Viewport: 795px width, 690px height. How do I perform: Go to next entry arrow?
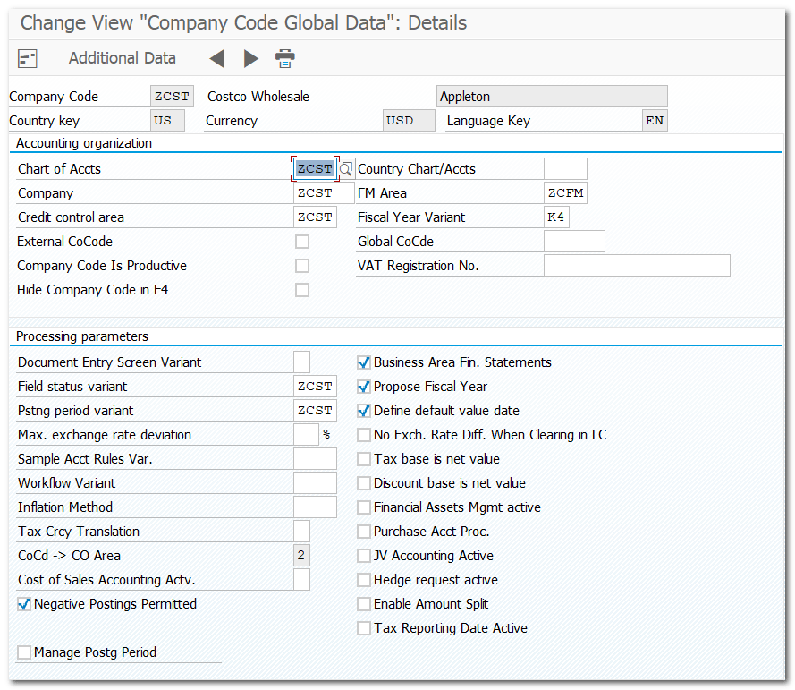pos(251,59)
